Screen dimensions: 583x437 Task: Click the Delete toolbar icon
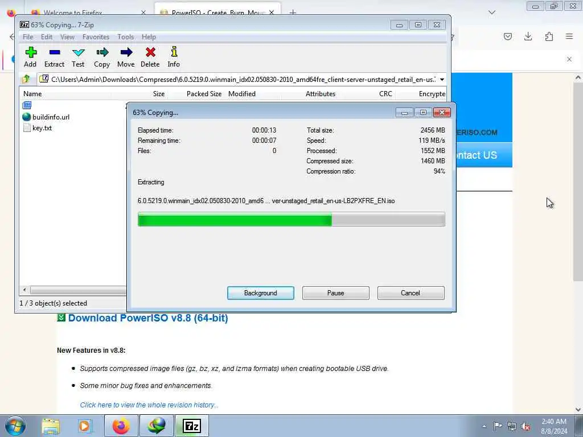click(150, 57)
